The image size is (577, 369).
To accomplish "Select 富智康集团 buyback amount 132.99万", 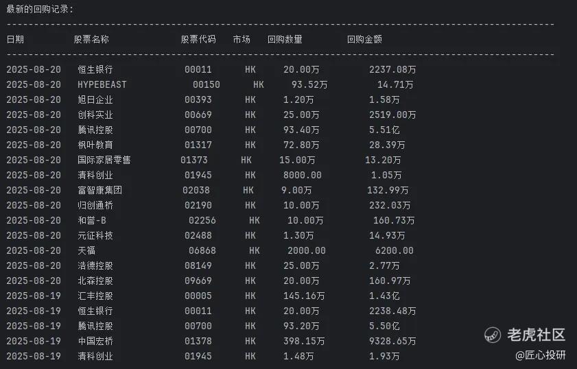I will [388, 190].
